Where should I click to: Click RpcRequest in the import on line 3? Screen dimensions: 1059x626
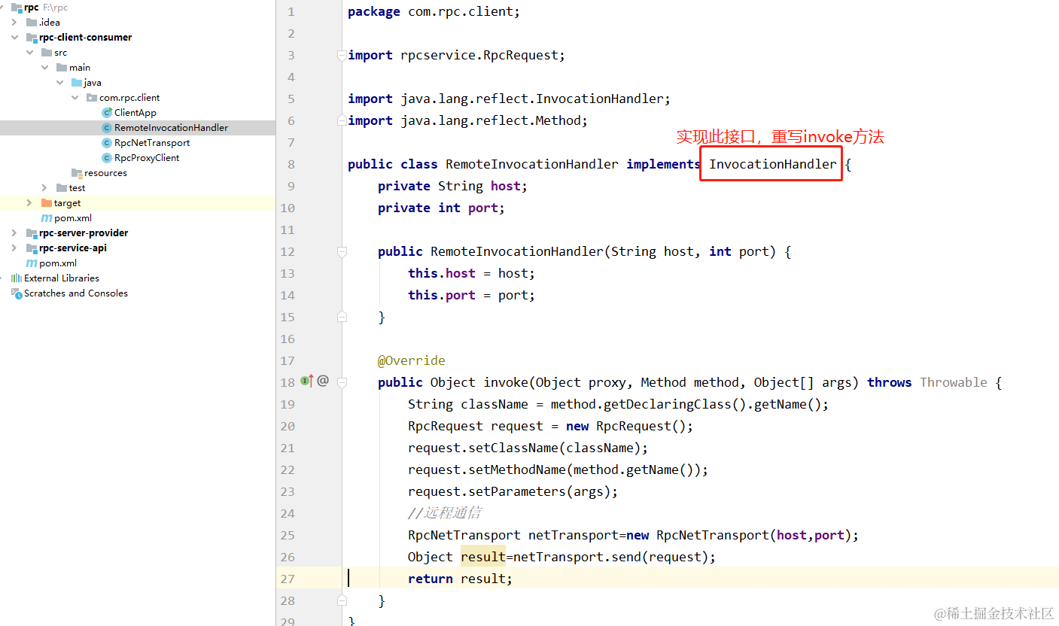520,55
